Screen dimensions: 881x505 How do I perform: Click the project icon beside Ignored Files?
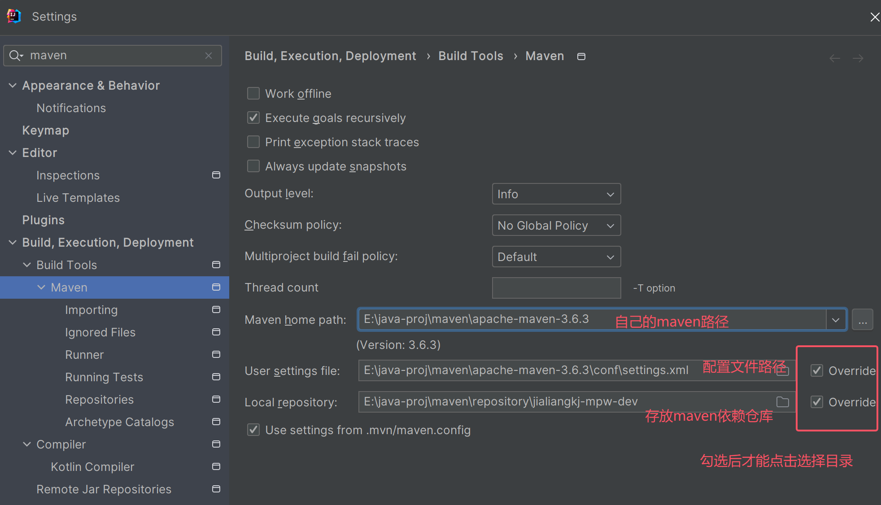tap(216, 332)
